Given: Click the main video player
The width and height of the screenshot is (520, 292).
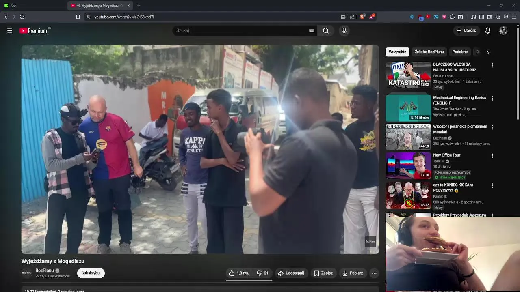Looking at the screenshot, I should point(200,149).
